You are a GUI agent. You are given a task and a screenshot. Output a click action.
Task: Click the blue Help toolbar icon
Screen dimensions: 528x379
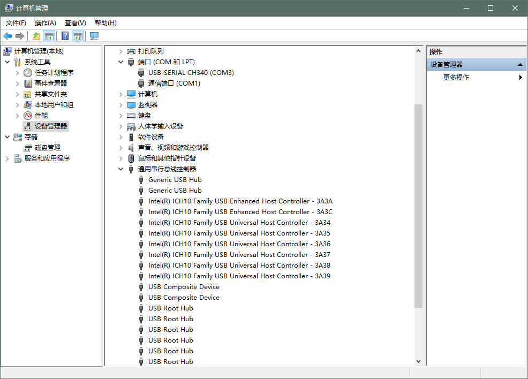click(65, 36)
